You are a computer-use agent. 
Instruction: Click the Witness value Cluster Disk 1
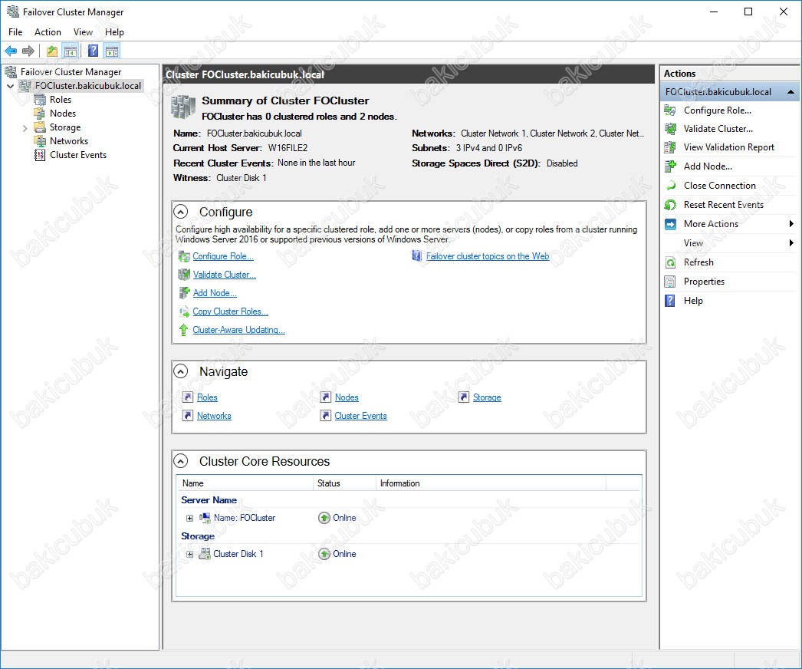pos(242,178)
